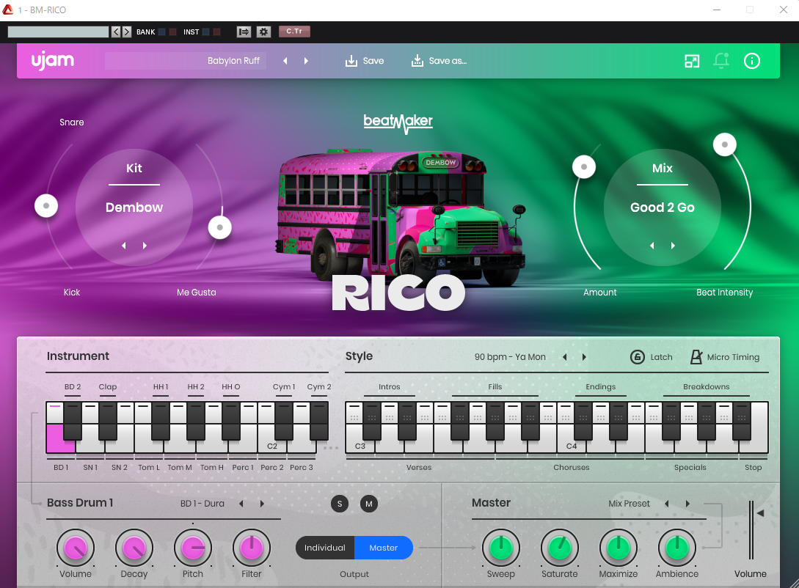Image resolution: width=799 pixels, height=588 pixels.
Task: Click Save as... button
Action: [x=438, y=61]
